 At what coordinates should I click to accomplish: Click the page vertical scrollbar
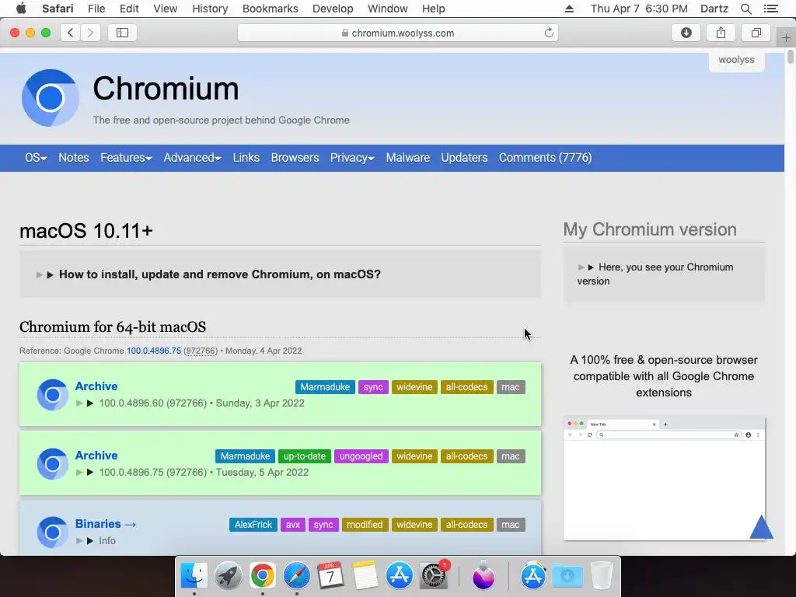coord(791,57)
